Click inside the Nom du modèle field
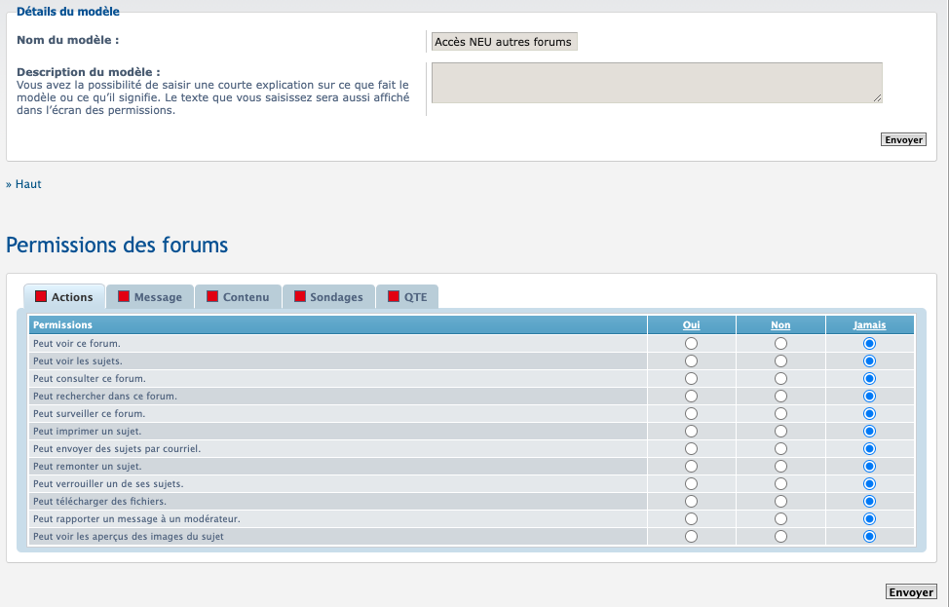949x607 pixels. pyautogui.click(x=504, y=42)
